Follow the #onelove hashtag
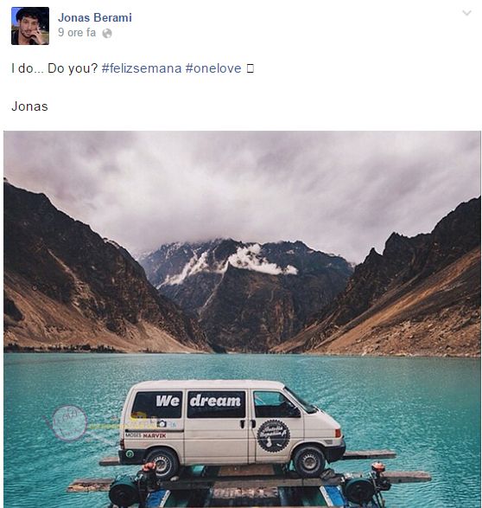 (213, 68)
